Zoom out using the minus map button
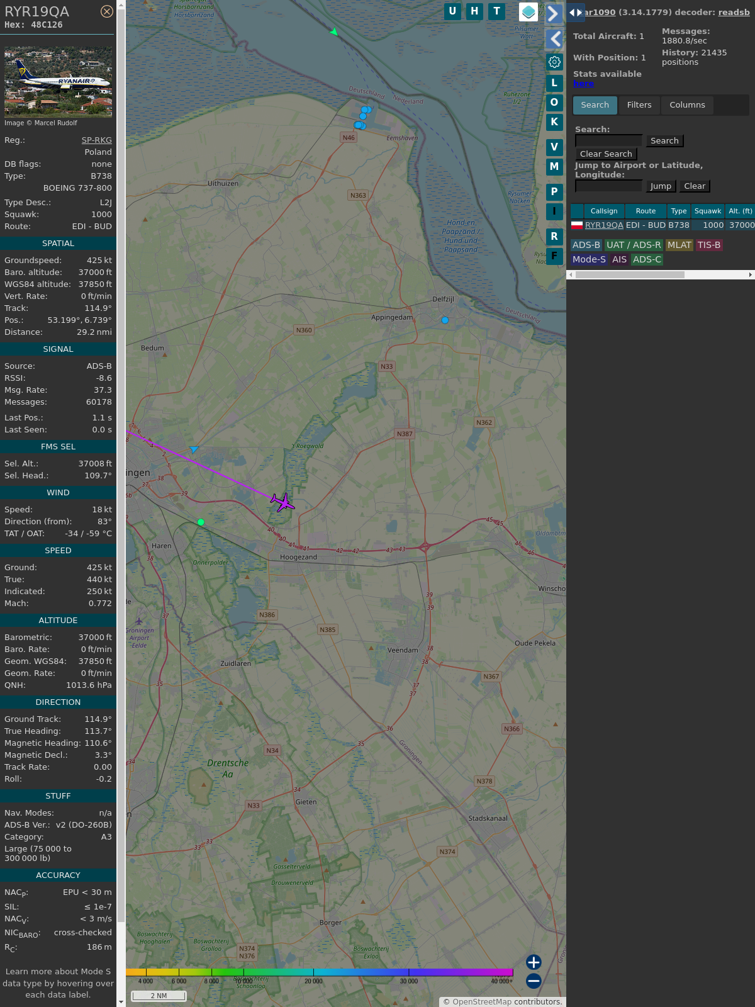 [534, 981]
